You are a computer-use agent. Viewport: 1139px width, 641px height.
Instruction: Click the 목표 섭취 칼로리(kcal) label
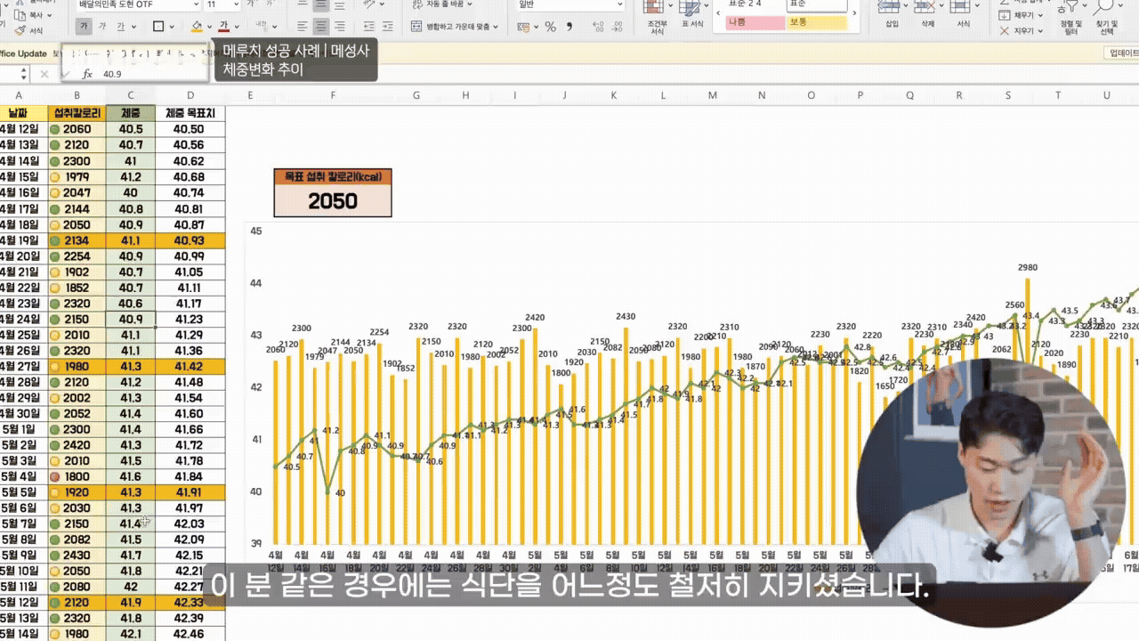333,177
